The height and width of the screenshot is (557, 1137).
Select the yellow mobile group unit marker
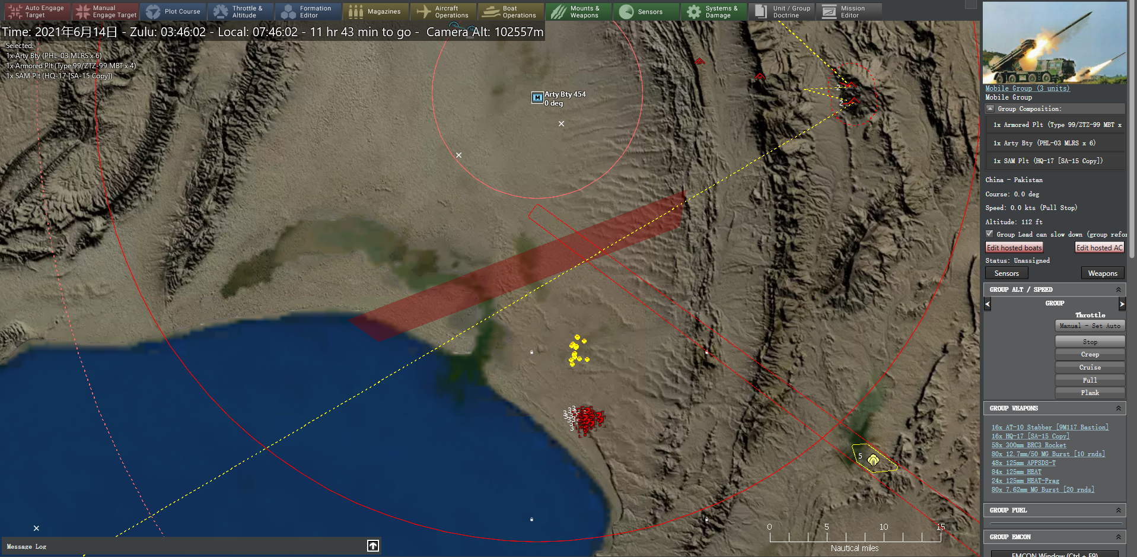(873, 460)
